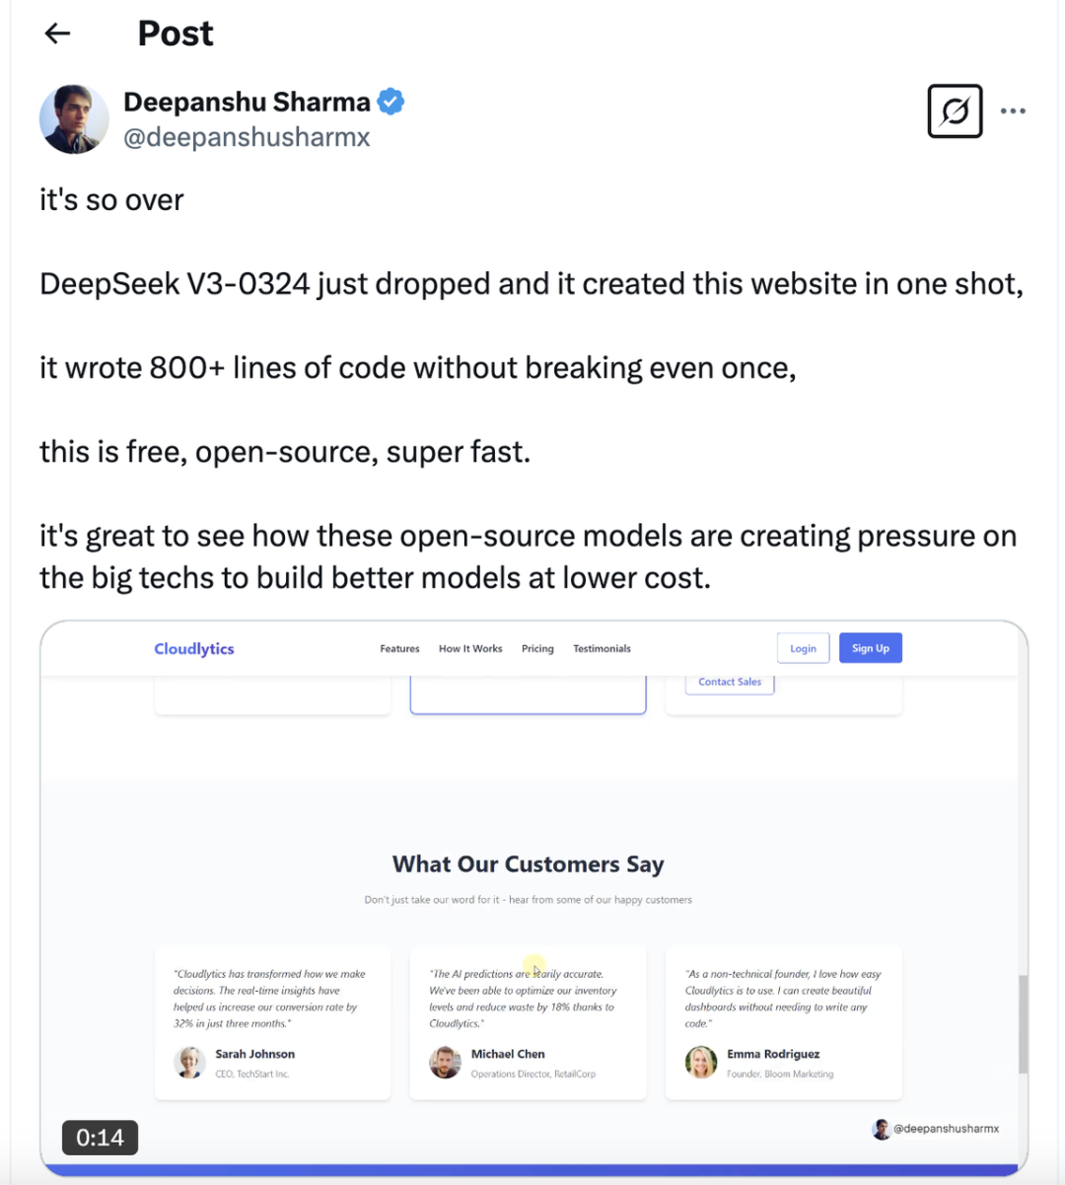Click the blue verified badge
Viewport: 1065px width, 1185px height.
point(391,102)
